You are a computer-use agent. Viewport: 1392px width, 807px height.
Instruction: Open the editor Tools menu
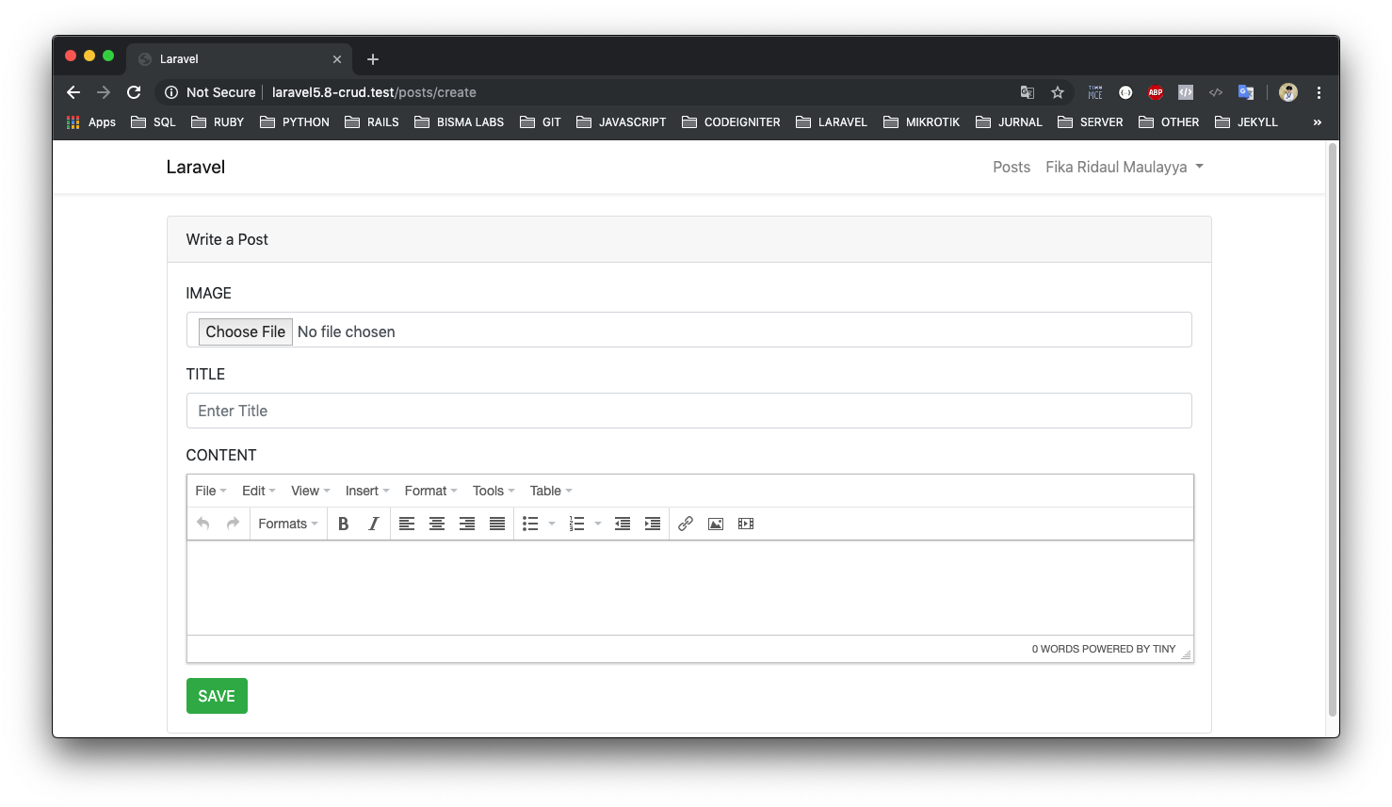click(x=494, y=491)
